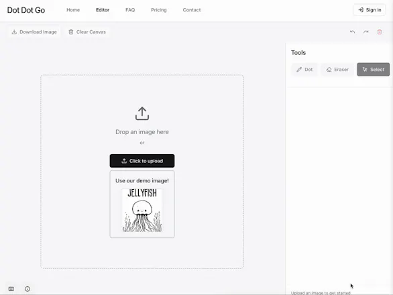Click the Tools panel heading

[298, 53]
